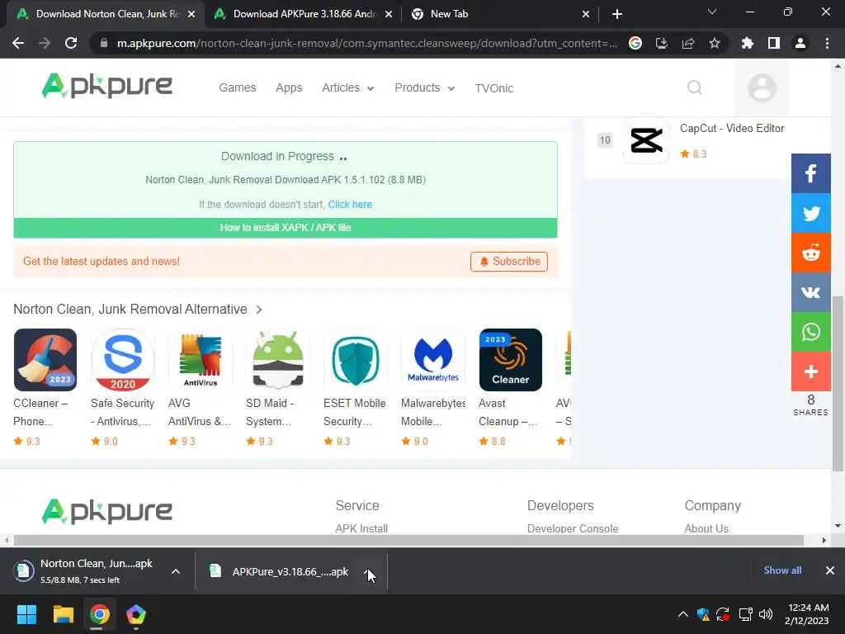Open SD Maid app icon
This screenshot has width=845, height=634.
(x=277, y=360)
